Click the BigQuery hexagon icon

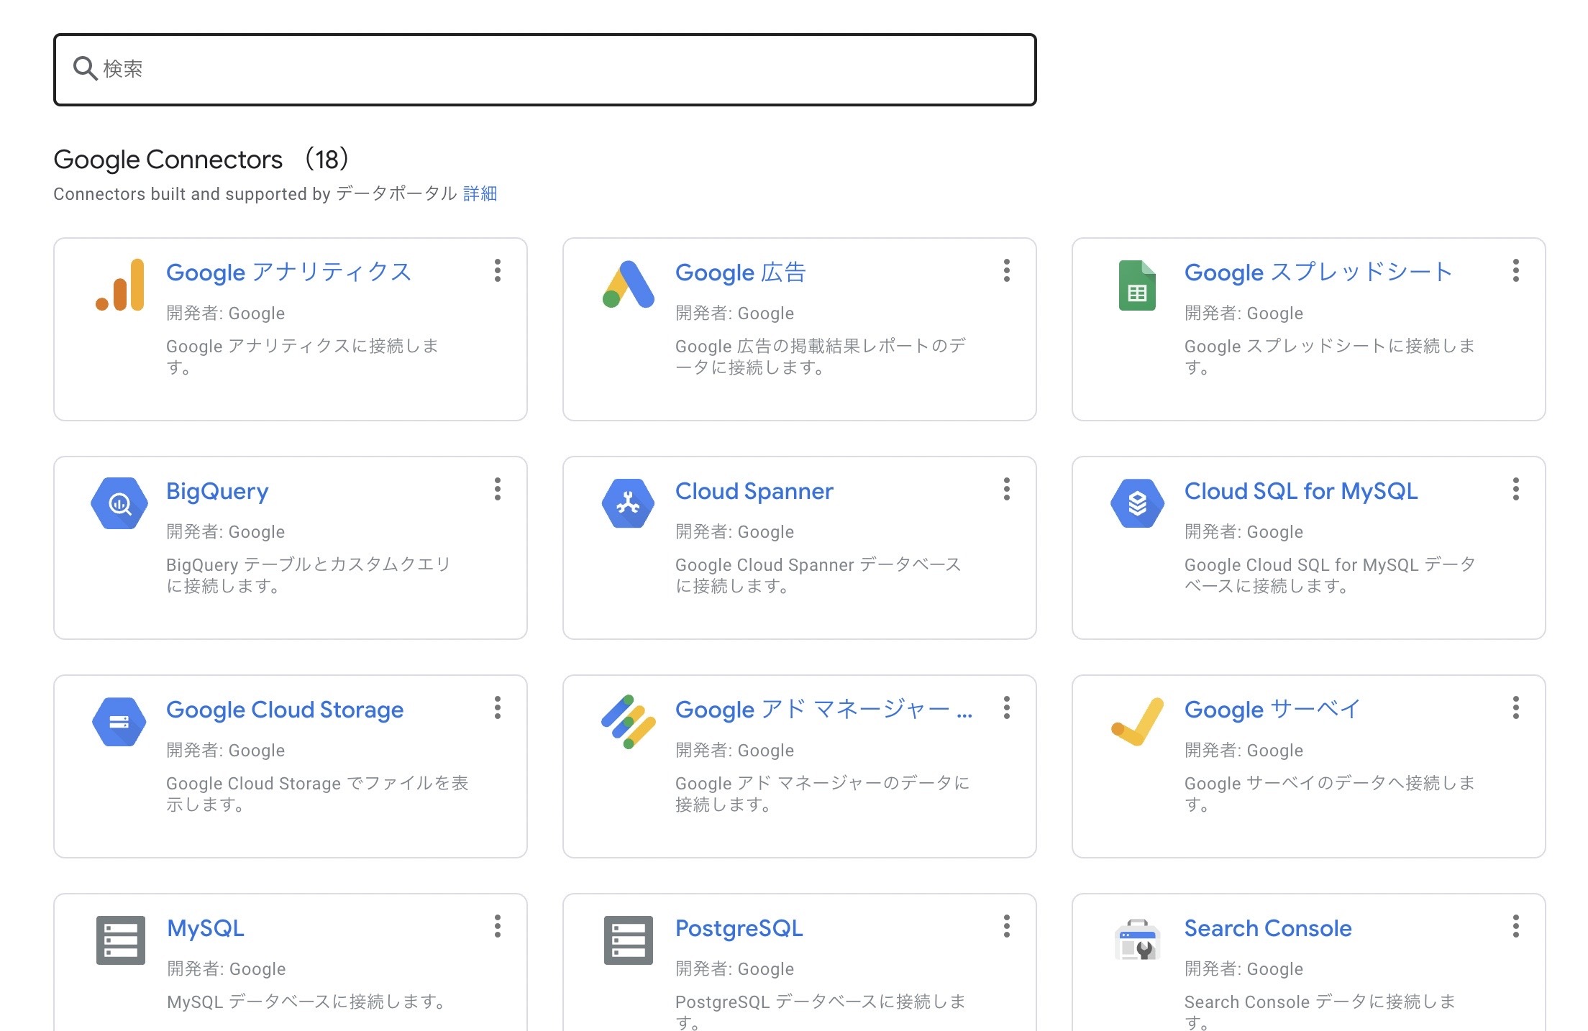tap(119, 503)
